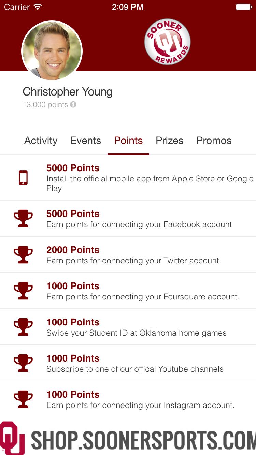Go to the Promos tab
The height and width of the screenshot is (455, 256).
[214, 141]
